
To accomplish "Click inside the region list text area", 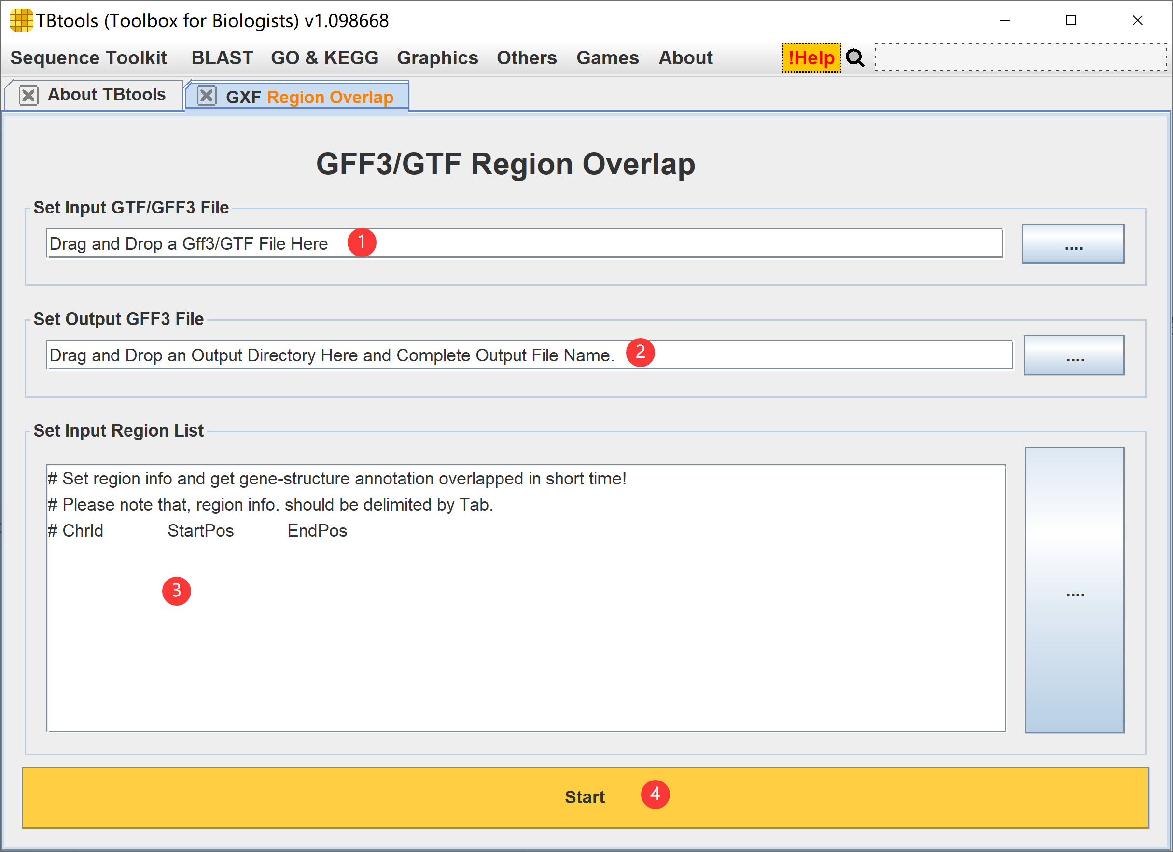I will point(526,598).
